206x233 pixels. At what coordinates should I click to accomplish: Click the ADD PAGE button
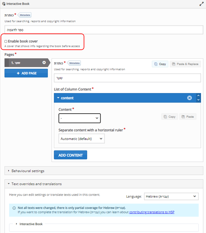pos(26,73)
